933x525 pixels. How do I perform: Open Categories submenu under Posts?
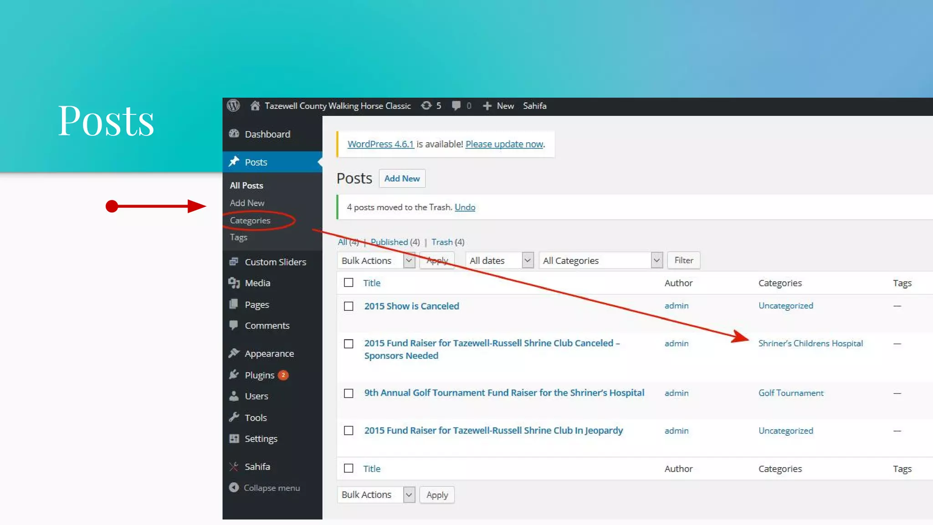click(250, 221)
